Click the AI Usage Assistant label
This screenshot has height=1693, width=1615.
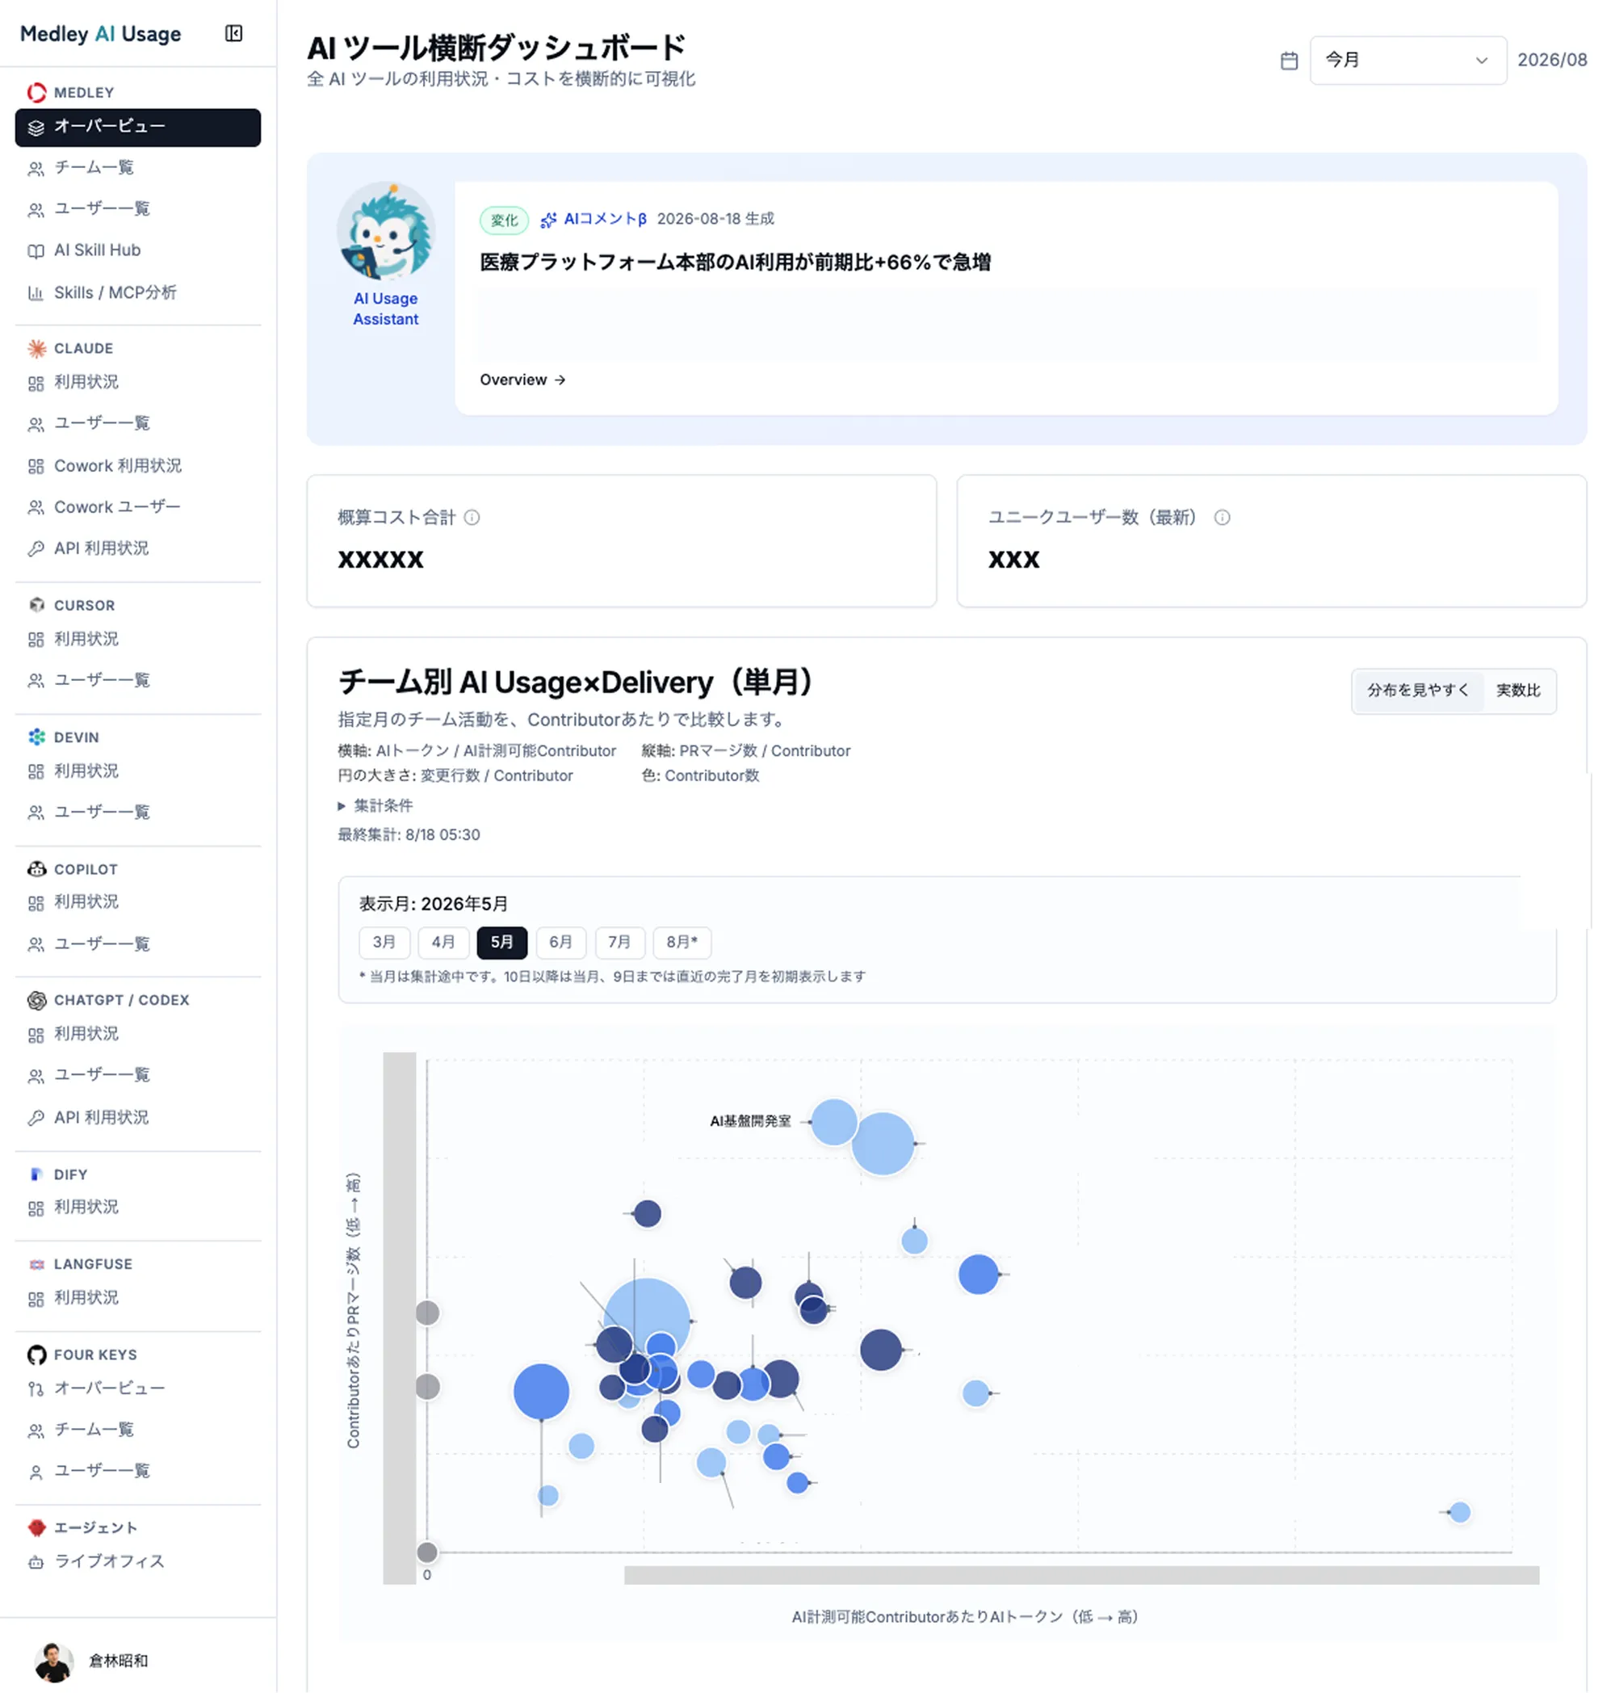[386, 309]
